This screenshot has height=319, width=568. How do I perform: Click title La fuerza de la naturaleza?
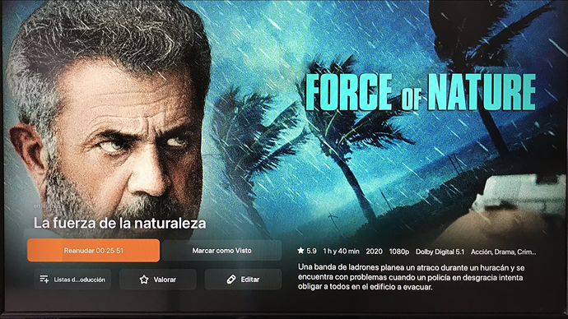(x=120, y=223)
